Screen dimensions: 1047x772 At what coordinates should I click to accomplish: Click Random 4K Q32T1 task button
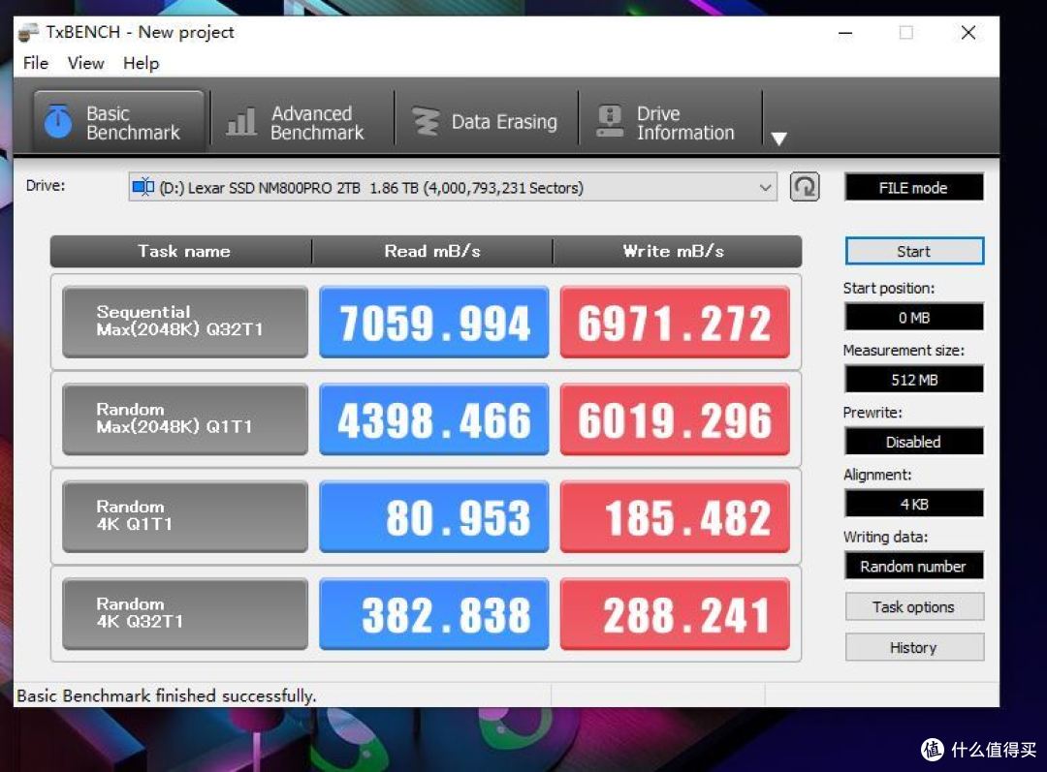pyautogui.click(x=185, y=613)
